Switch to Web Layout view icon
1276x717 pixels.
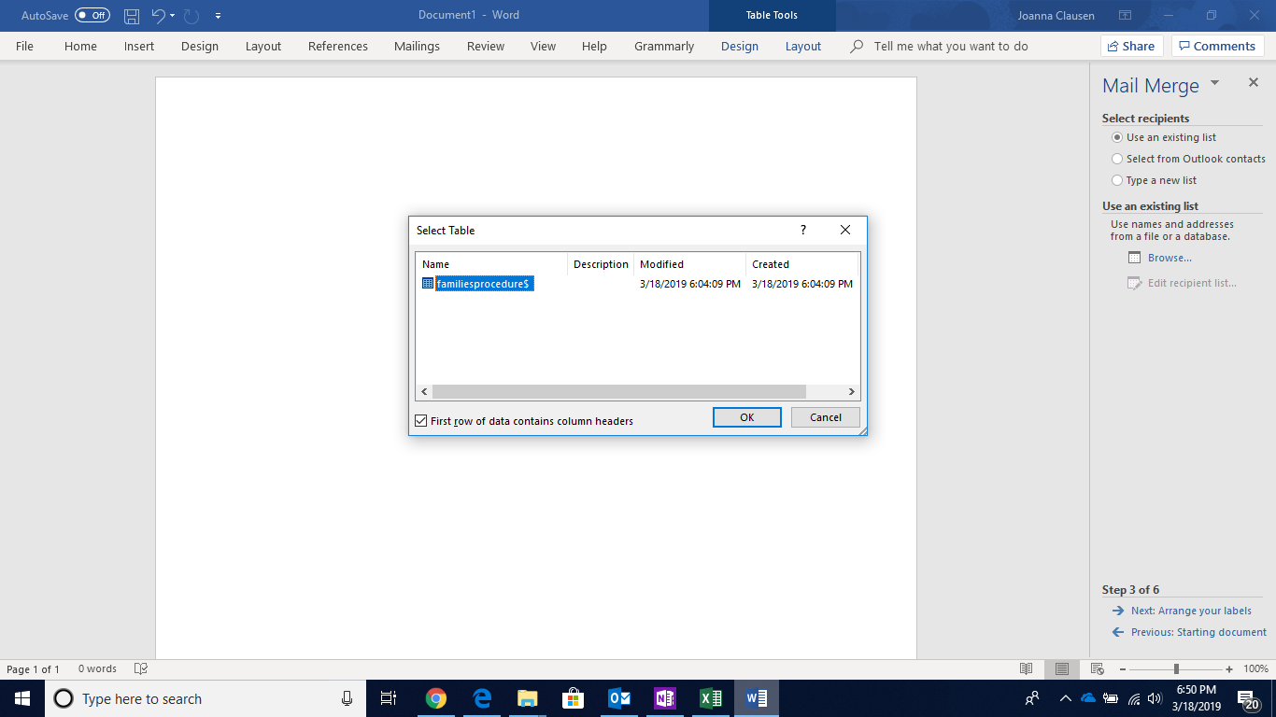1098,668
